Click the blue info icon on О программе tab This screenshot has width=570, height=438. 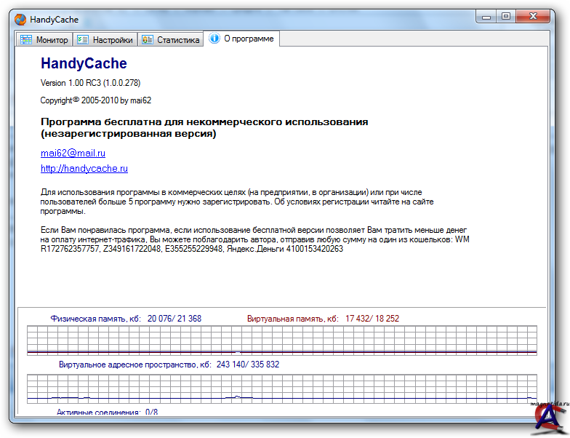point(214,39)
